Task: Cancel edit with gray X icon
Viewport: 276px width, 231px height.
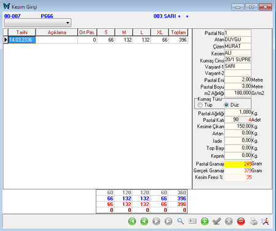Action: coord(229,221)
